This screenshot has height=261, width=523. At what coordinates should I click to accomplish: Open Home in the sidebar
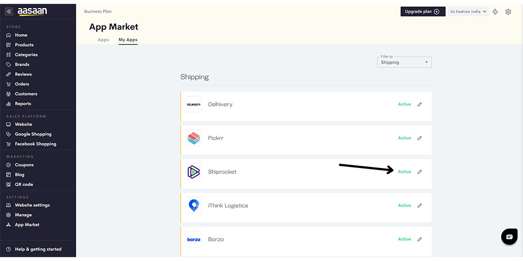point(21,35)
